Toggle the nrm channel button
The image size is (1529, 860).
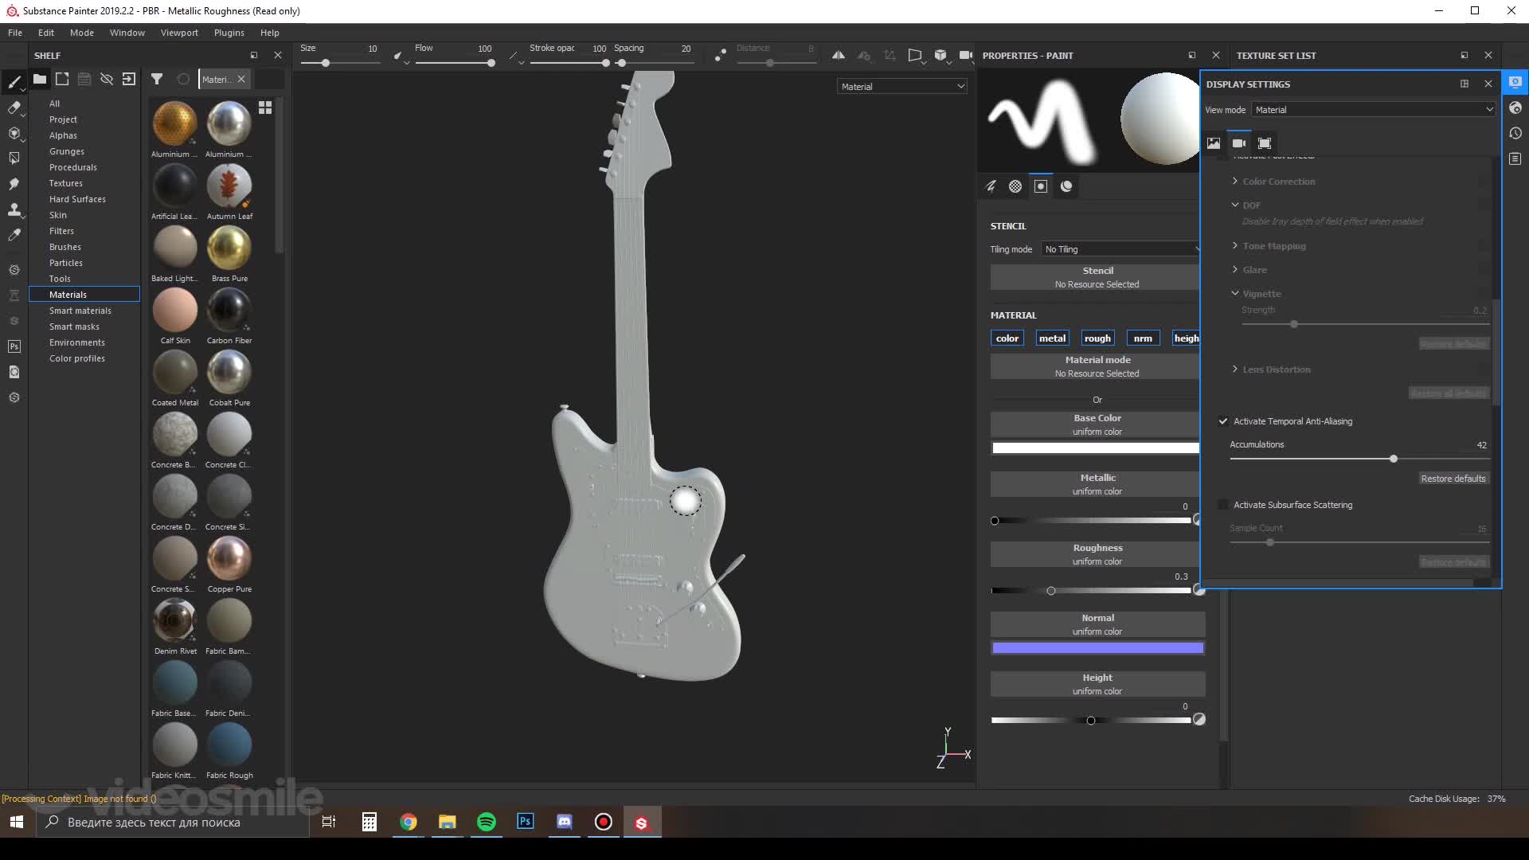click(1143, 338)
